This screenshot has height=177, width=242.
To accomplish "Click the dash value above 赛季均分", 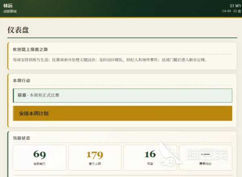I will point(205,154).
